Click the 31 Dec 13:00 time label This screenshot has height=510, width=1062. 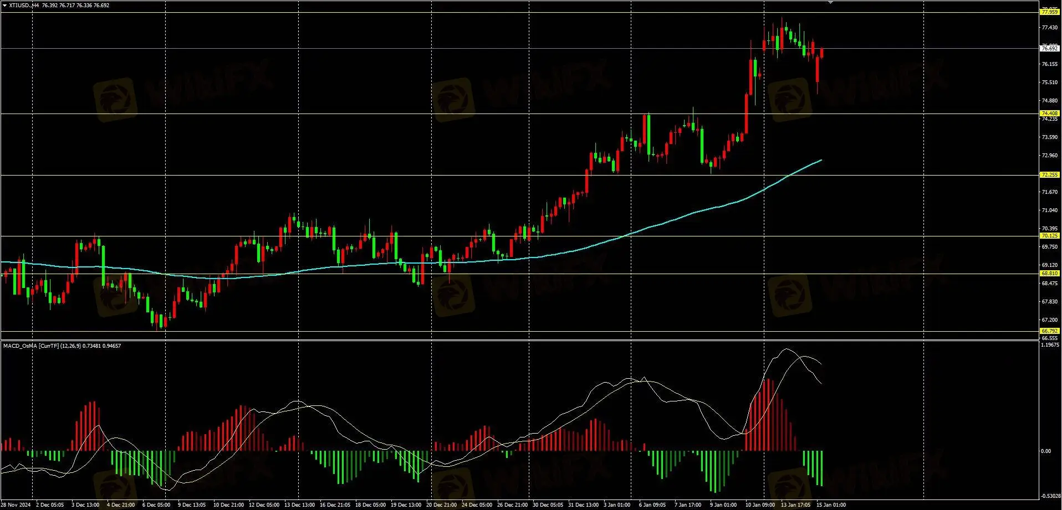point(583,505)
